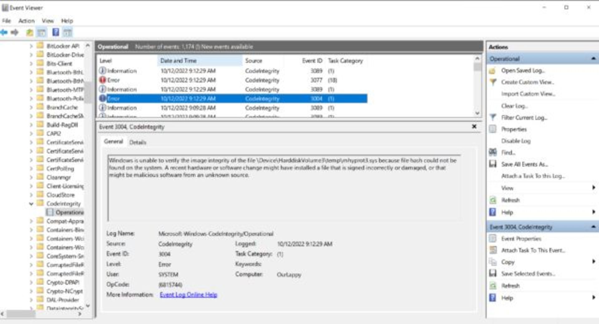The height and width of the screenshot is (324, 599).
Task: Sort by the Event ID column header
Action: [312, 61]
